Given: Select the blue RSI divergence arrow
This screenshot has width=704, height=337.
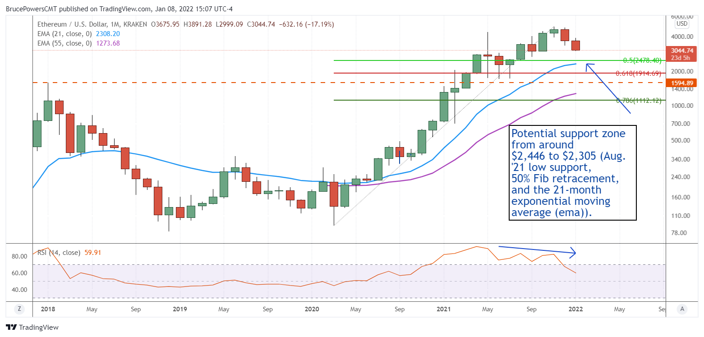Looking at the screenshot, I should 537,252.
